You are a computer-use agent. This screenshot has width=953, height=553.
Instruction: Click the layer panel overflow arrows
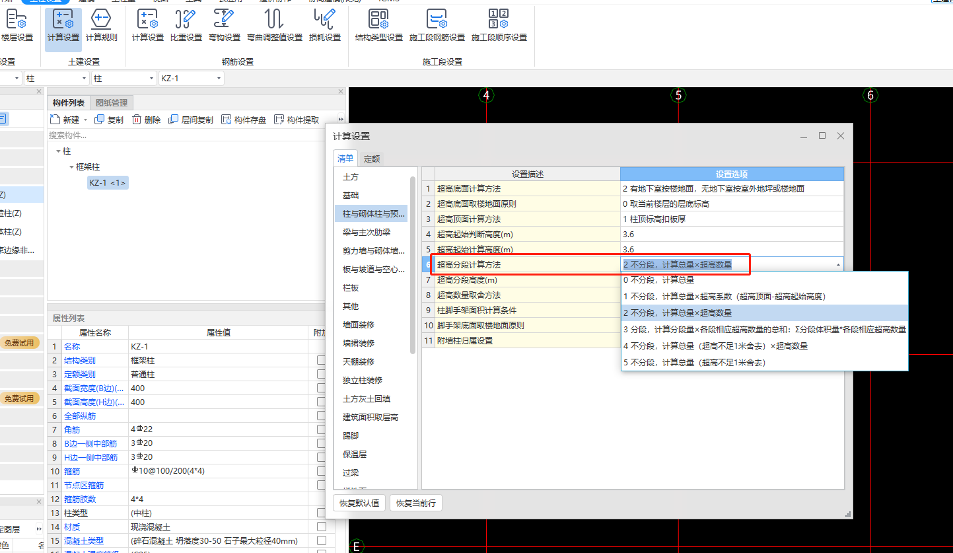(x=39, y=529)
